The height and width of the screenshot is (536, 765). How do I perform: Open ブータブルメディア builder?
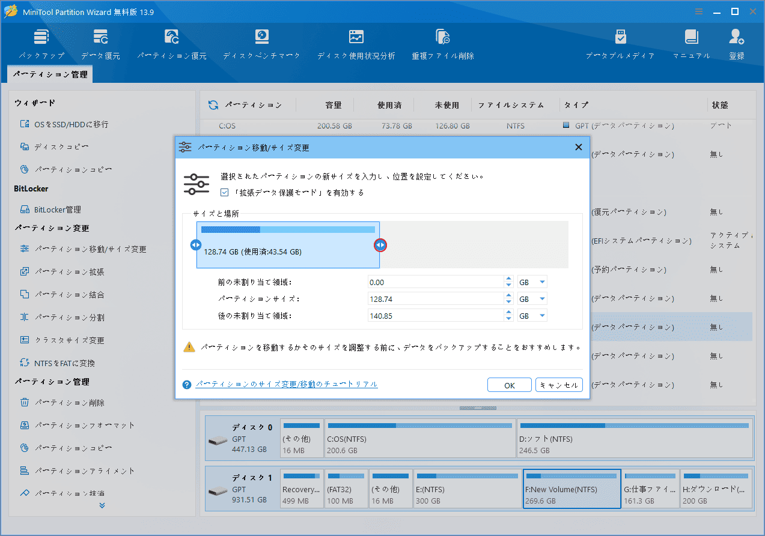point(620,44)
